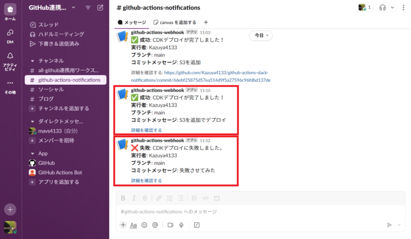Open channel more options vertical dots
The image size is (411, 239).
pyautogui.click(x=403, y=8)
